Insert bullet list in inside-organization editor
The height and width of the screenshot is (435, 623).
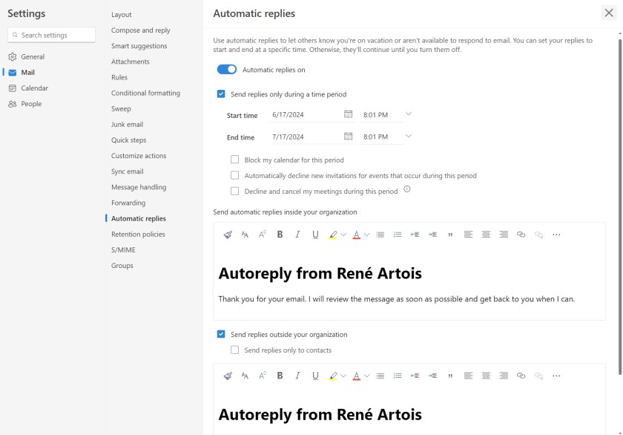(380, 235)
